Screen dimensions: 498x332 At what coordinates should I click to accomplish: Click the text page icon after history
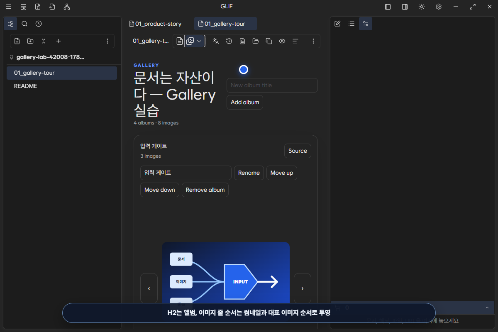click(242, 41)
